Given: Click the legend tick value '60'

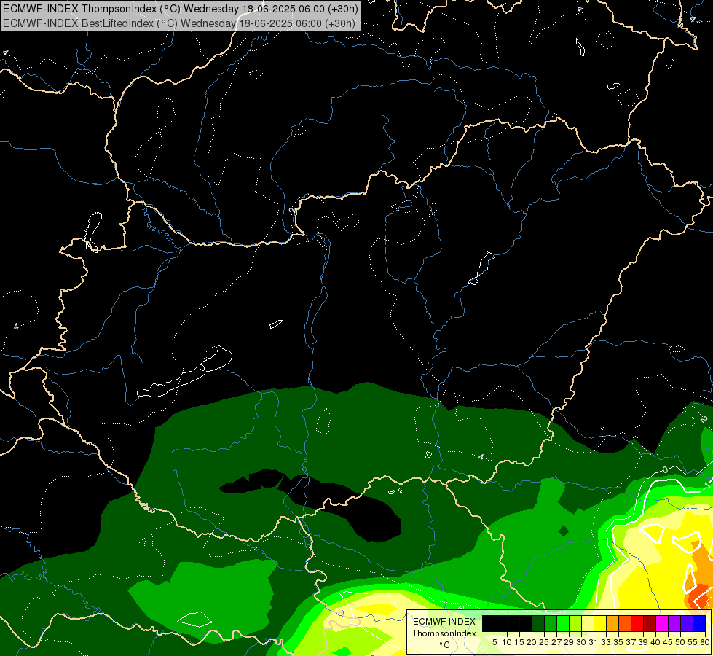Looking at the screenshot, I should point(705,642).
